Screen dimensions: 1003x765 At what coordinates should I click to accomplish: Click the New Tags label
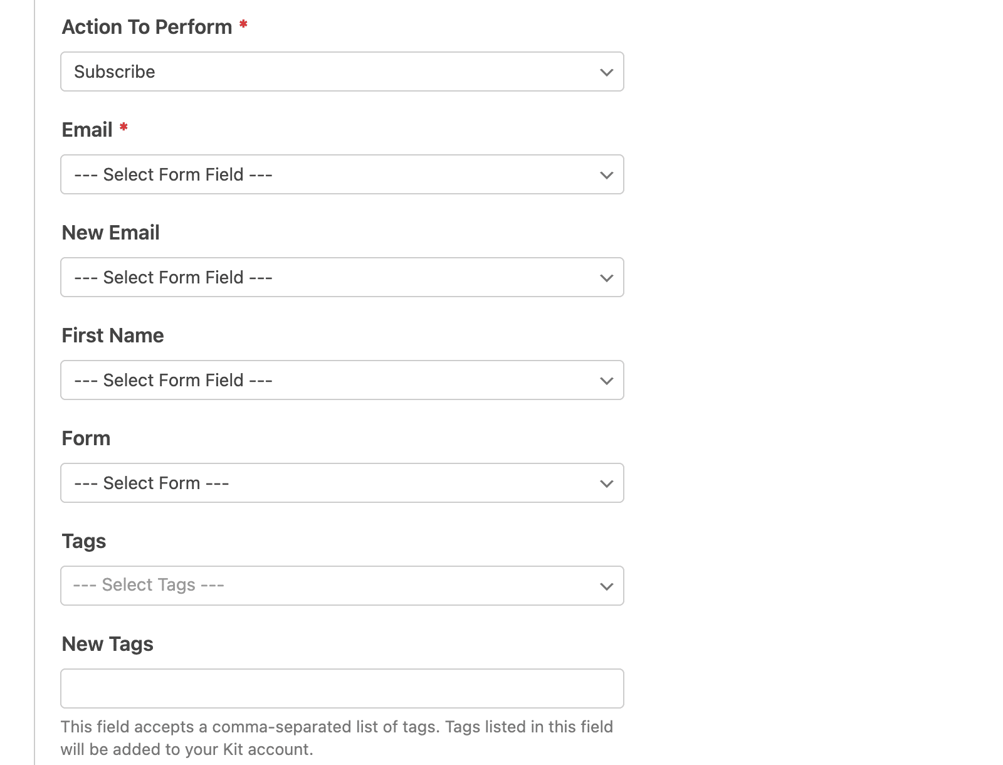(x=107, y=644)
